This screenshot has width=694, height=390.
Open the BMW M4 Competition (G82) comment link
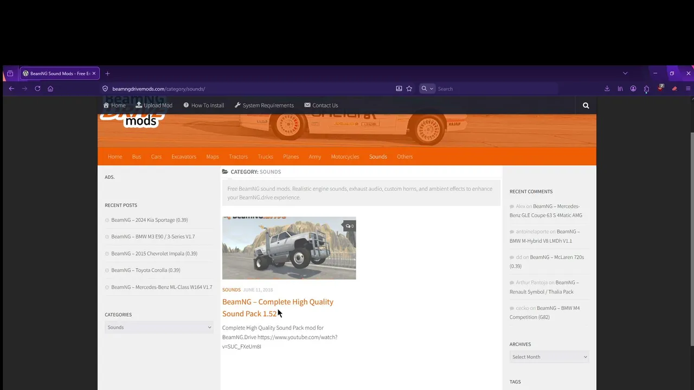544,313
